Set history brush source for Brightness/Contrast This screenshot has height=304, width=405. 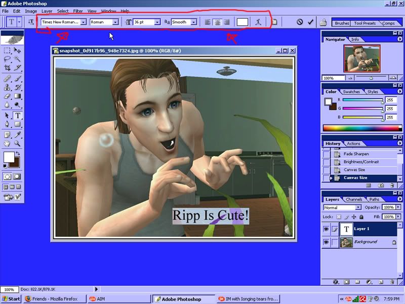click(326, 162)
